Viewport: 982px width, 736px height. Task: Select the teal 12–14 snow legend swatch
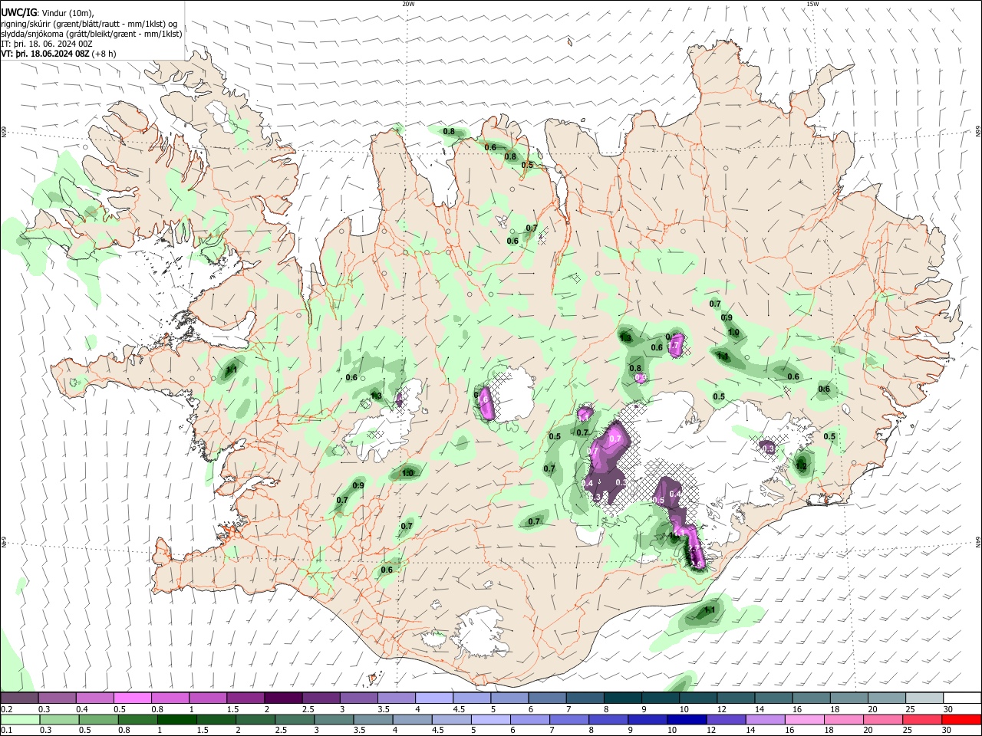point(735,698)
